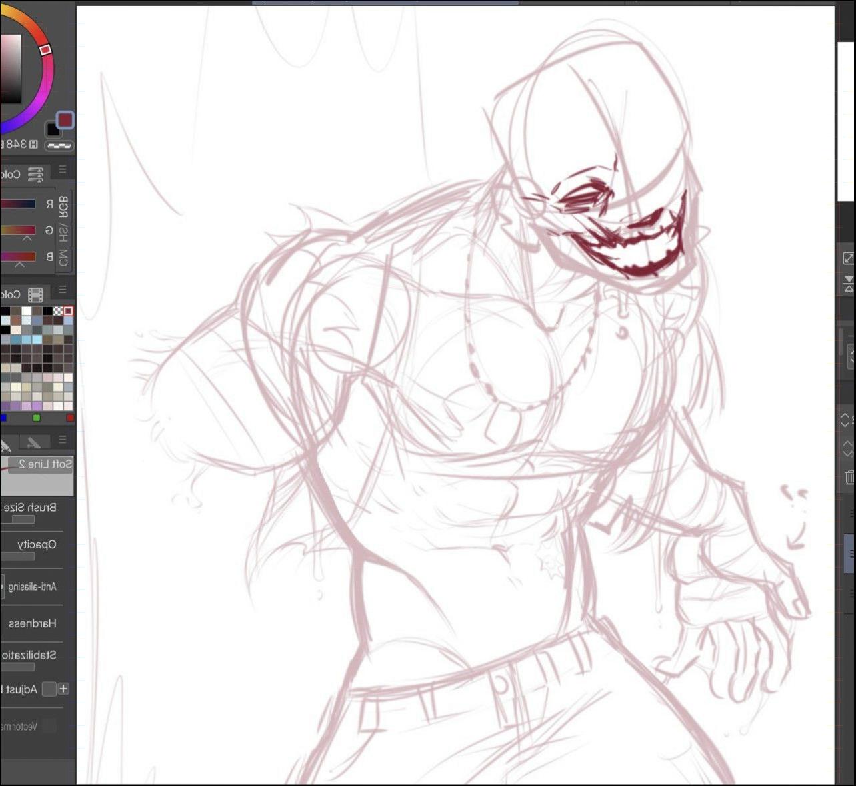
Task: Choose the transparent color strip below swatches
Action: tap(60, 146)
